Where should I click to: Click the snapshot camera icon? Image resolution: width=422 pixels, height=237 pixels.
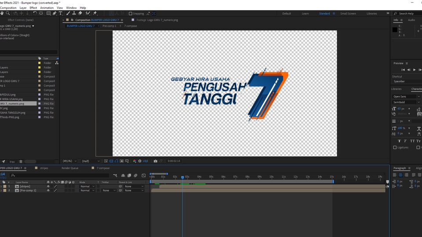click(155, 161)
